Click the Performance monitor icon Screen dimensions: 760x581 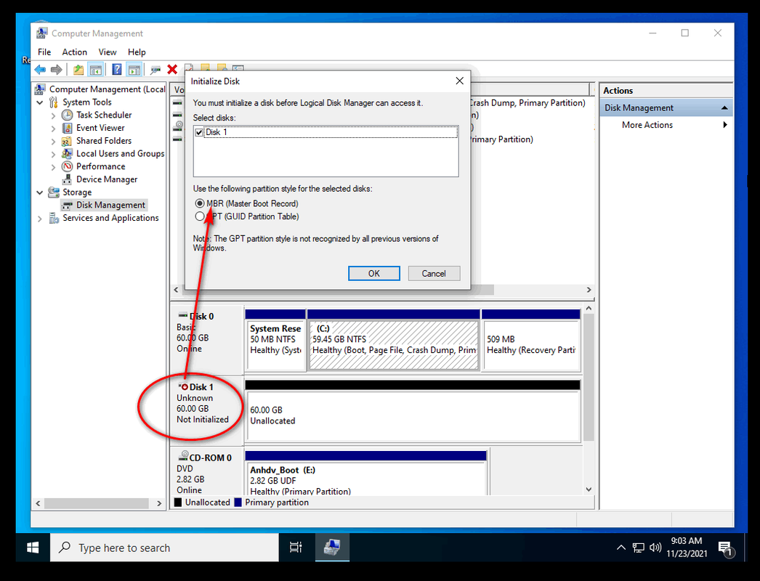pos(67,167)
